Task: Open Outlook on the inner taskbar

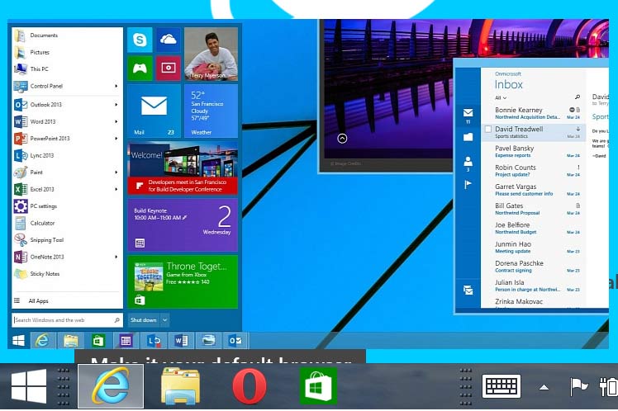Action: 235,341
